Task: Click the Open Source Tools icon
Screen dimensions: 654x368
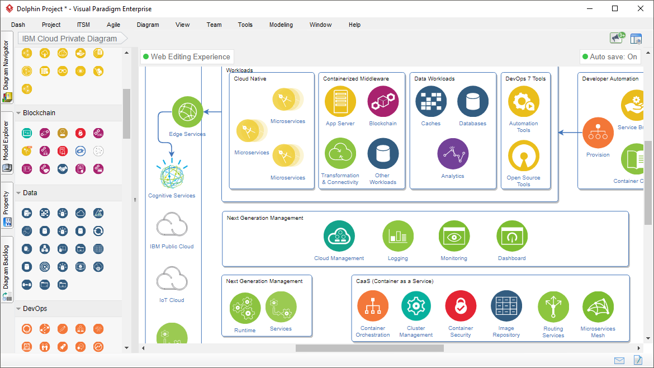Action: tap(523, 155)
